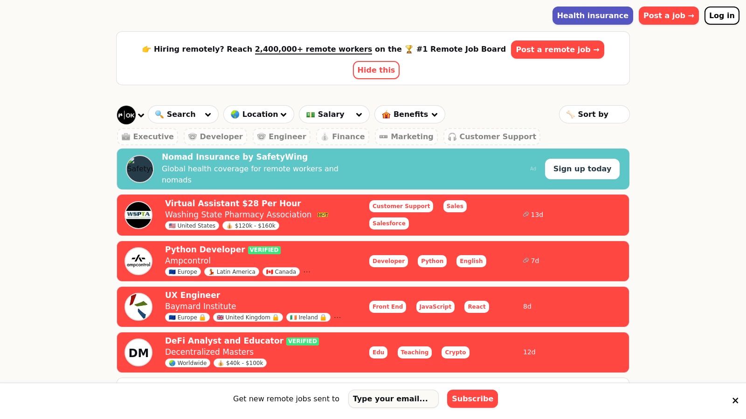
Task: Click the Edu skill tag
Action: point(378,352)
